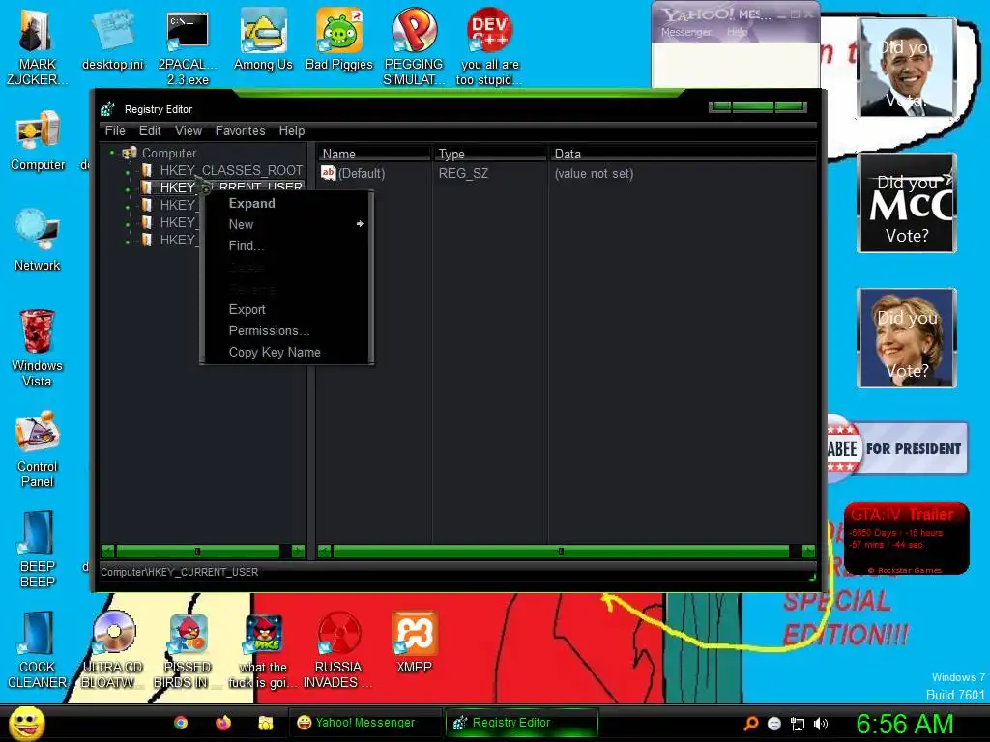Image resolution: width=990 pixels, height=742 pixels.
Task: Click the right arrow of the values pane scrollbar
Action: [x=808, y=552]
